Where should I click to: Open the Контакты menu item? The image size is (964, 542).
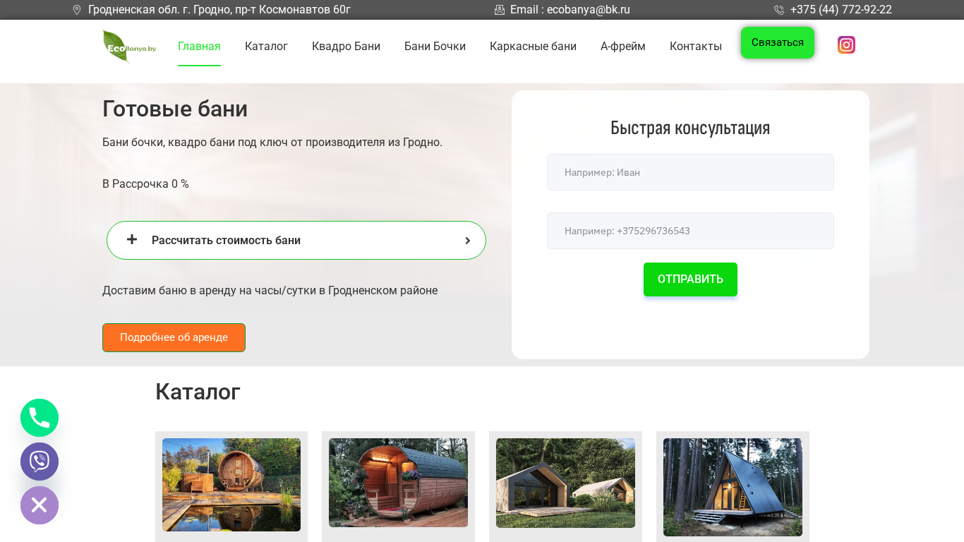coord(696,47)
